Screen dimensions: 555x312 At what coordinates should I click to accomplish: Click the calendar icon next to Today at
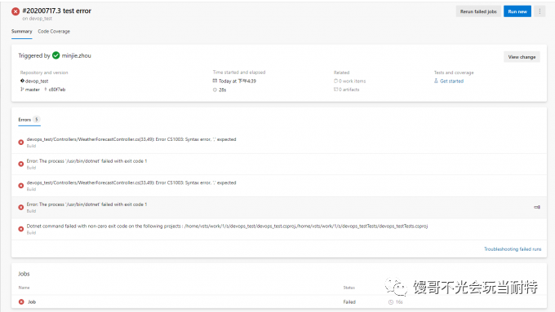pyautogui.click(x=215, y=81)
